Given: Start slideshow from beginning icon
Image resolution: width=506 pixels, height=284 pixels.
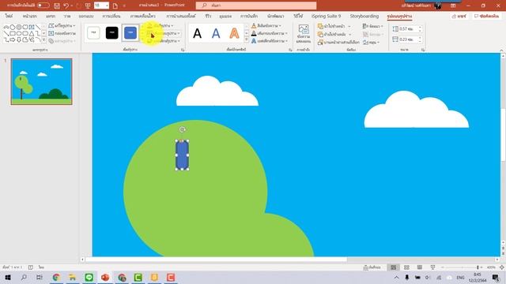Looking at the screenshot, I should coord(88,6).
